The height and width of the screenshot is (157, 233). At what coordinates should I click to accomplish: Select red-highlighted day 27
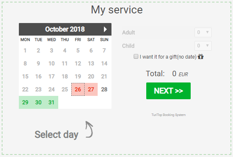[91, 89]
